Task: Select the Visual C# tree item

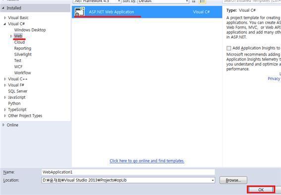Action: 16,24
